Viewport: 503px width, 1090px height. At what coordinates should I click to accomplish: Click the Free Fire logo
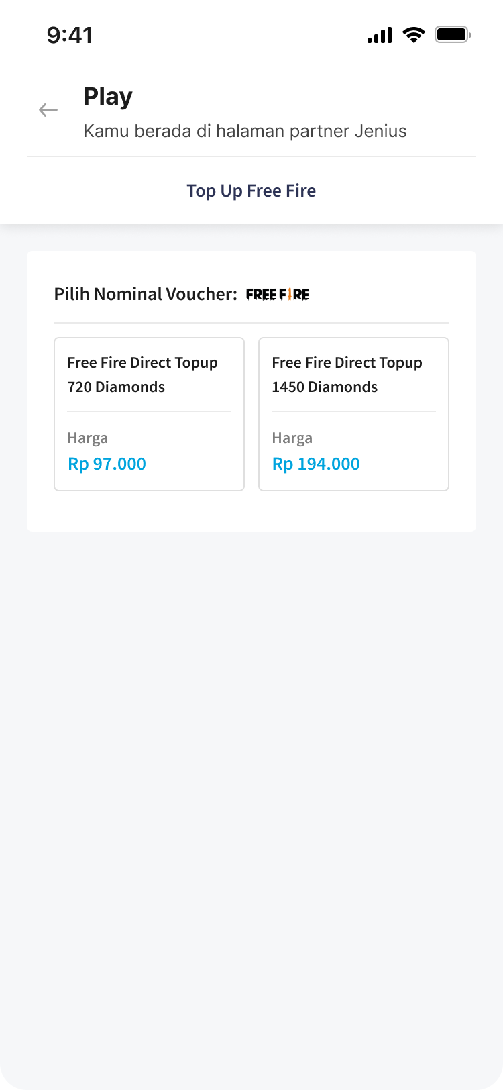coord(278,295)
